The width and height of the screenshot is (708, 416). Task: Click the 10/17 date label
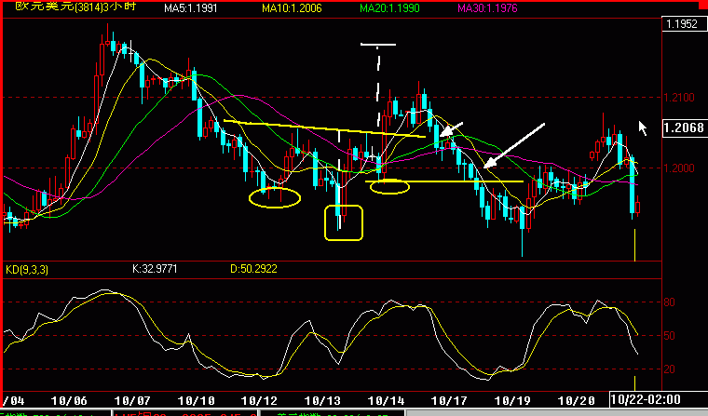coord(449,401)
